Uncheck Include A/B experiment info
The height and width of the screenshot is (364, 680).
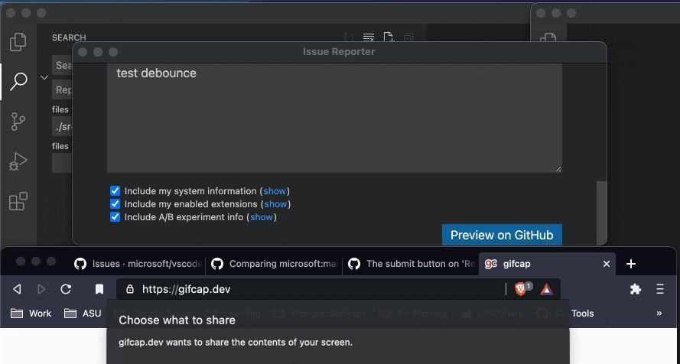(115, 216)
